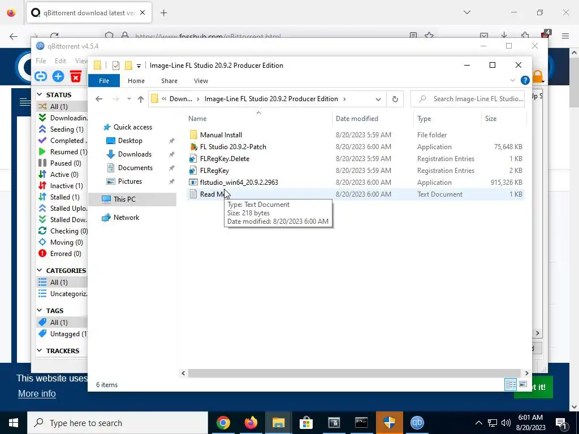This screenshot has height=434, width=579.
Task: Click qBittorrent Add Torrent File plus icon
Action: coord(58,76)
